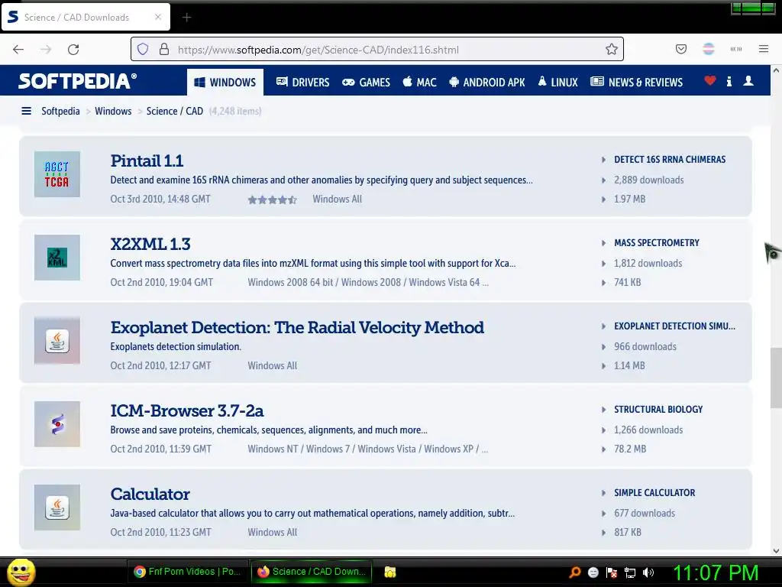Screen dimensions: 782x587
Task: Click 'Oct 2nd 2010, 11:23 GMT' date
Action: [x=160, y=533]
